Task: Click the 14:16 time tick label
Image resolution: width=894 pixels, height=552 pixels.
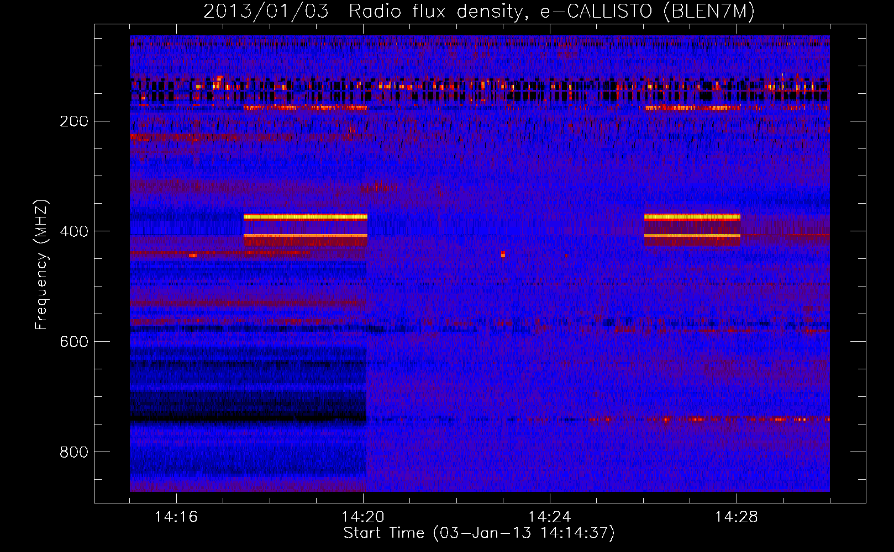Action: pyautogui.click(x=176, y=517)
